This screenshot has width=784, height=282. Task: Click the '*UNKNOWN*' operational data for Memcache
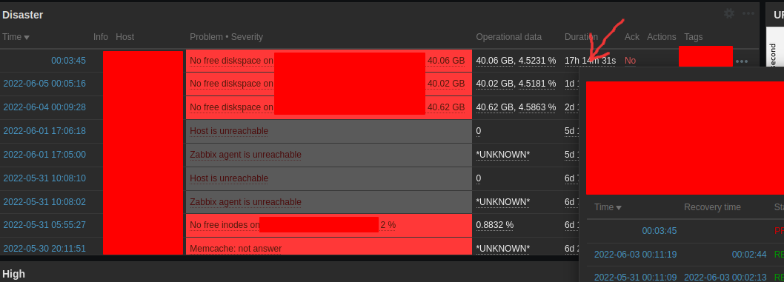(502, 248)
